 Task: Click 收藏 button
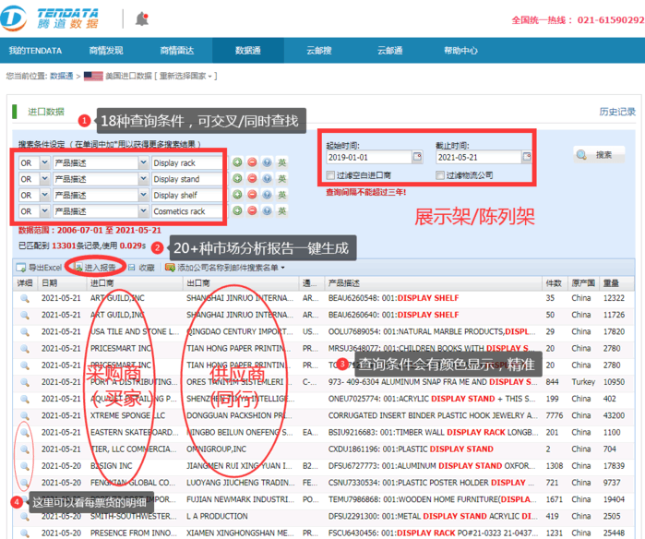click(141, 268)
